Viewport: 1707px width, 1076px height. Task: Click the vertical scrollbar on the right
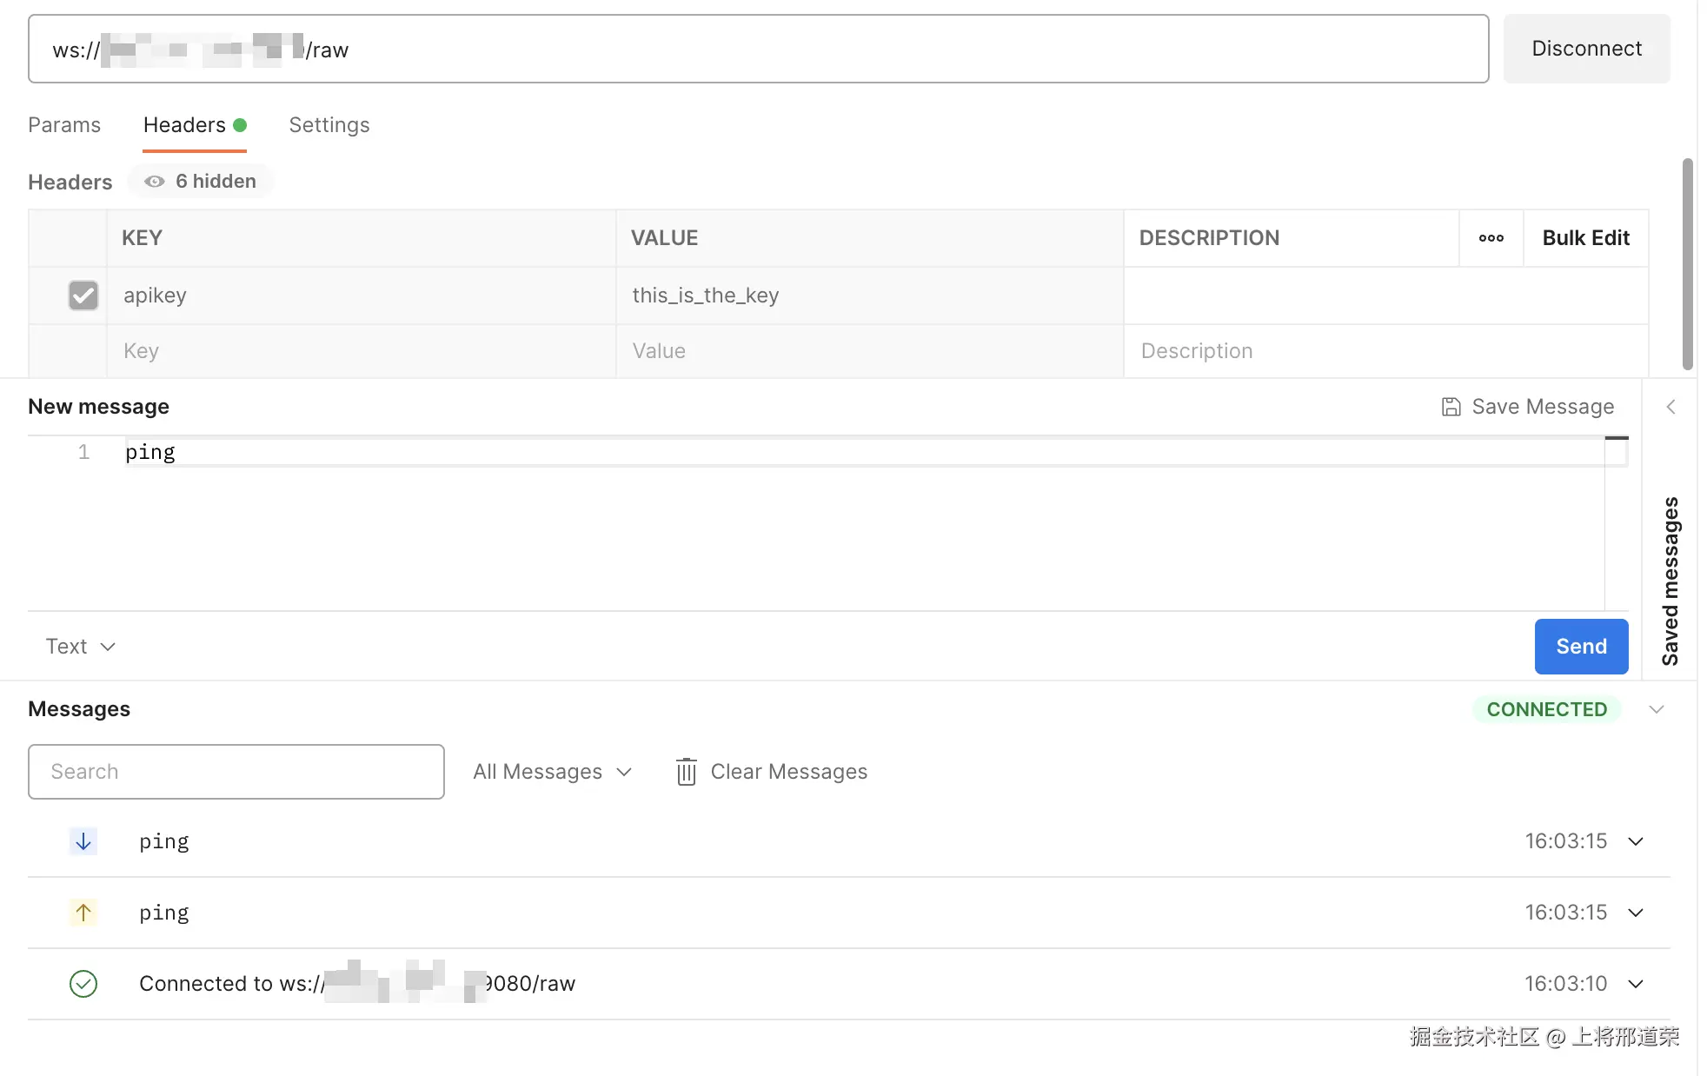pos(1687,264)
